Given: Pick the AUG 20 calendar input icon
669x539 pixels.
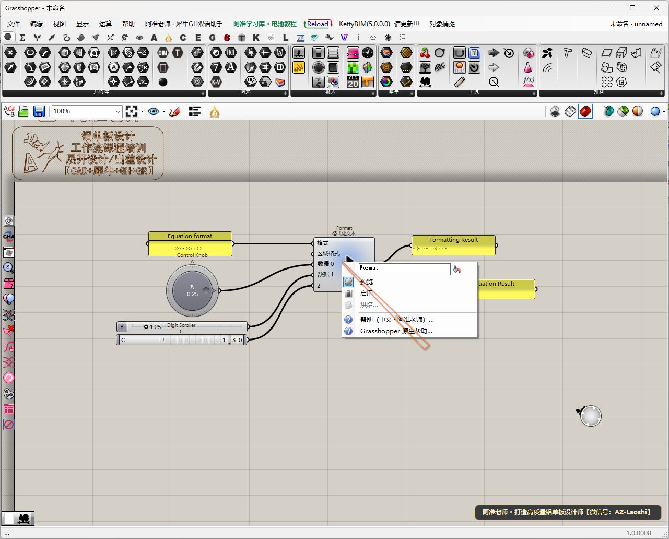Looking at the screenshot, I should click(353, 82).
